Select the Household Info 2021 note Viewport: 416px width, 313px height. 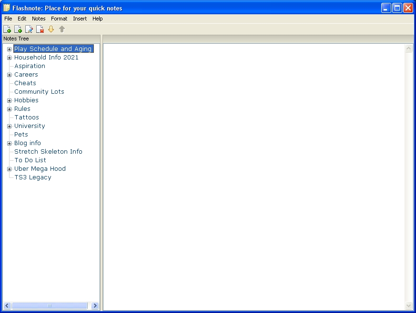click(46, 58)
